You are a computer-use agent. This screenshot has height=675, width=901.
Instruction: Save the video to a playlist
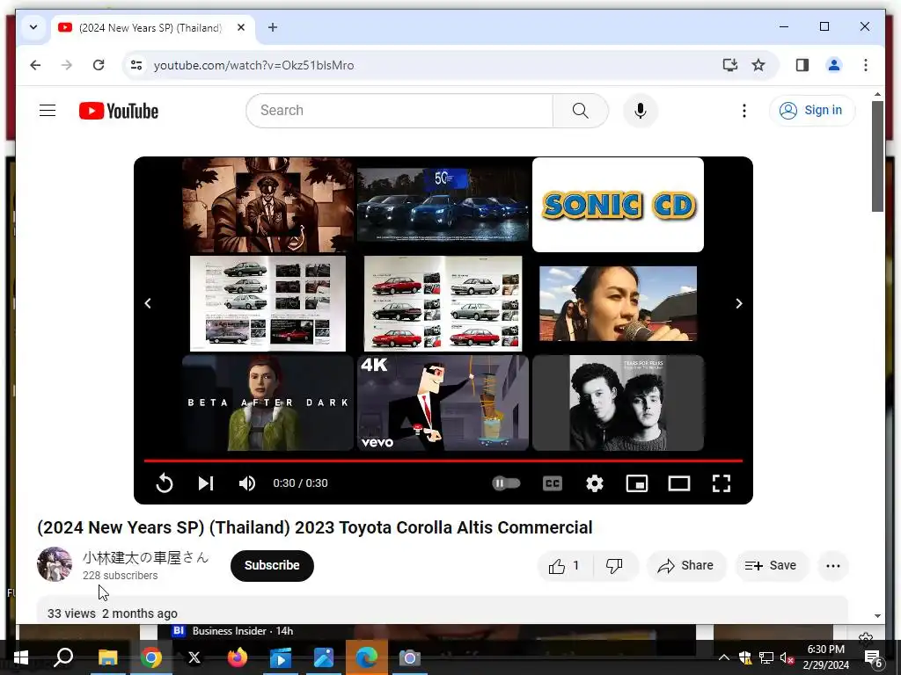coord(771,566)
